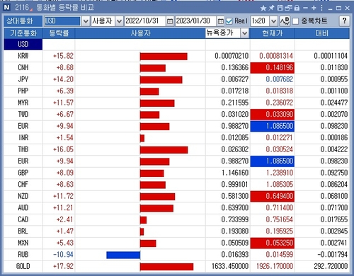354x276 pixels.
Task: Click the 1633.450000 GOLD New York close
Action: [230, 266]
